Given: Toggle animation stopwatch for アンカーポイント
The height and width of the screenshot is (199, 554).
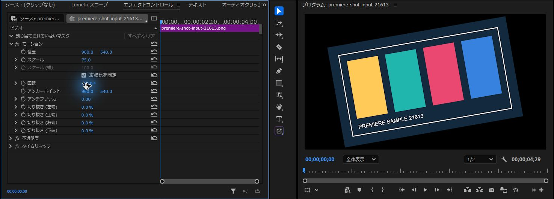Looking at the screenshot, I should coord(23,91).
